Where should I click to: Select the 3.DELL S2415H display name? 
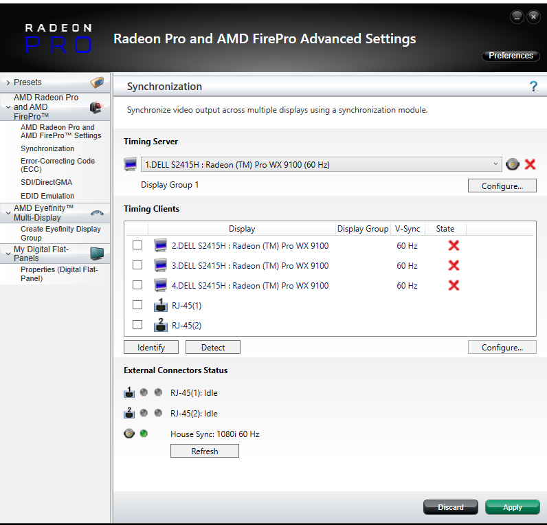250,266
